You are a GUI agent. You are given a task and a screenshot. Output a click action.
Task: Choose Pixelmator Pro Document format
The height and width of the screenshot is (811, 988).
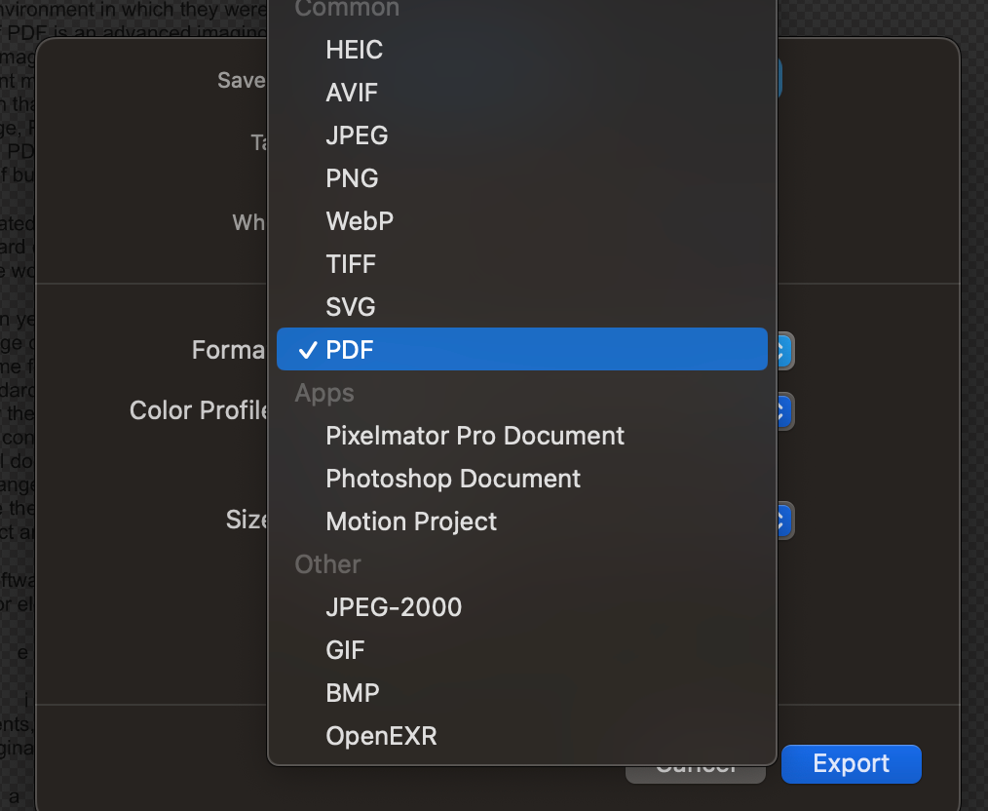click(521, 436)
